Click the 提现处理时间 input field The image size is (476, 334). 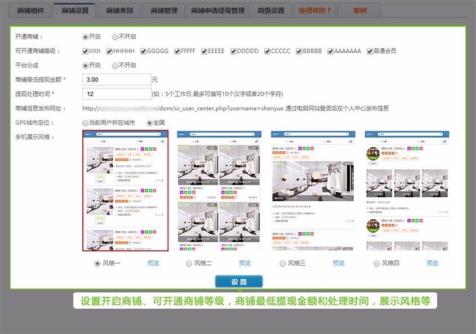coord(117,94)
